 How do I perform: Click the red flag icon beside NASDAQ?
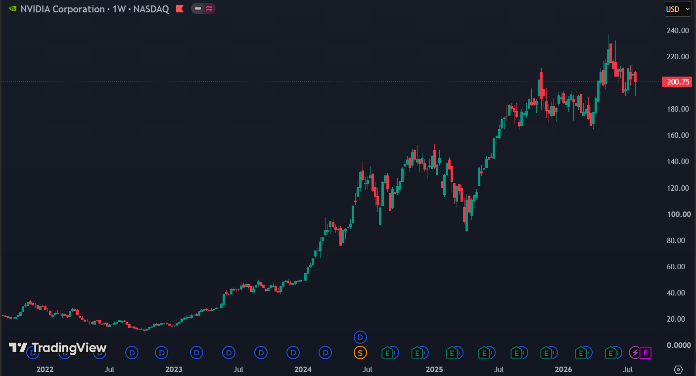(180, 9)
